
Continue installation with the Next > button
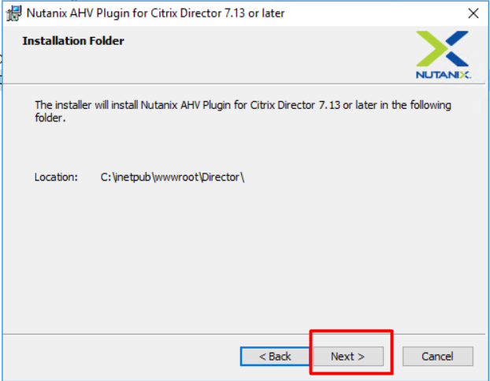tap(348, 356)
